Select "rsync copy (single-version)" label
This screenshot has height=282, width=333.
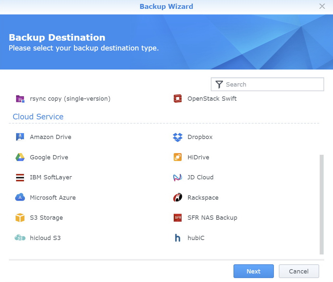[70, 99]
